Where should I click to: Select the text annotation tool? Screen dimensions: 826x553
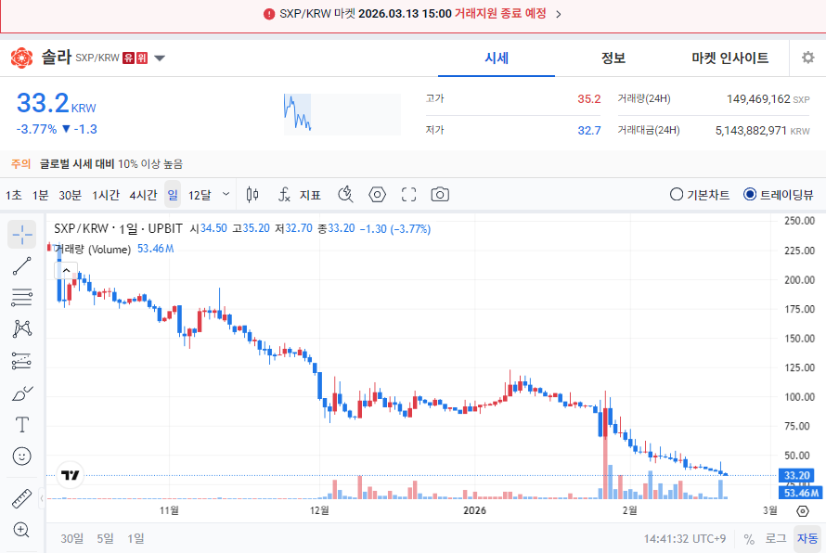[20, 424]
